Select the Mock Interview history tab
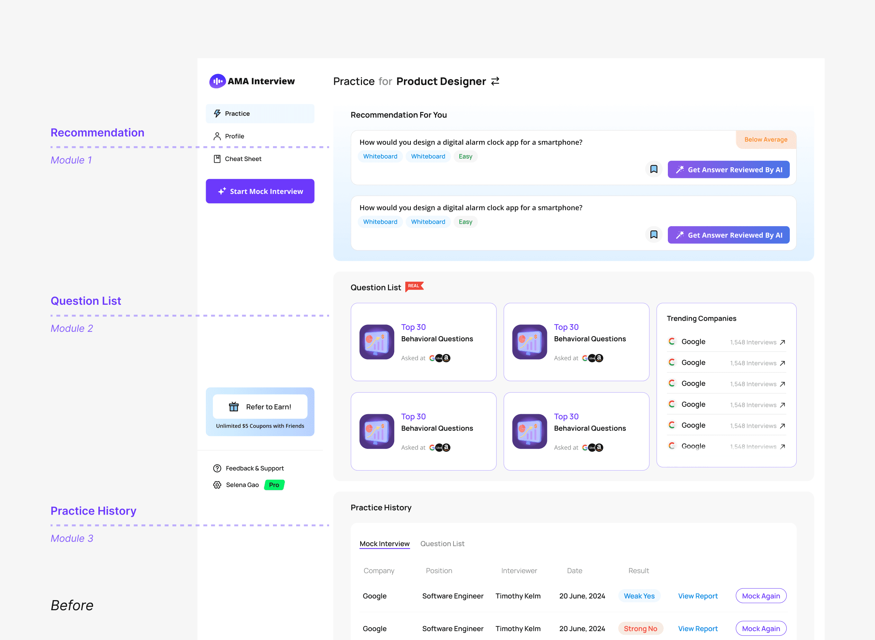875x640 pixels. coord(385,544)
